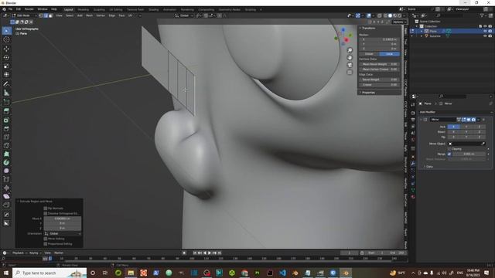Select the Edge Slide tool
The image size is (495, 278).
pyautogui.click(x=6, y=179)
